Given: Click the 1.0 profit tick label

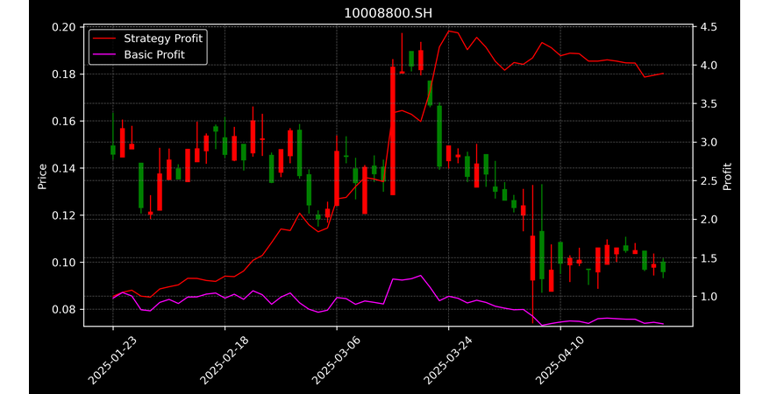Looking at the screenshot, I should (708, 297).
